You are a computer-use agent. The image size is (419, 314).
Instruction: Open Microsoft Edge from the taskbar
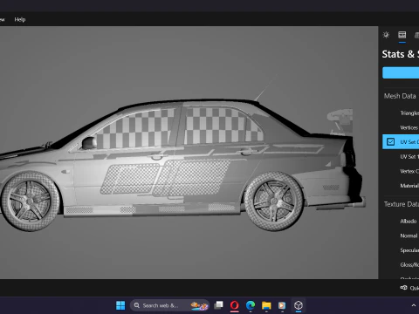(251, 305)
